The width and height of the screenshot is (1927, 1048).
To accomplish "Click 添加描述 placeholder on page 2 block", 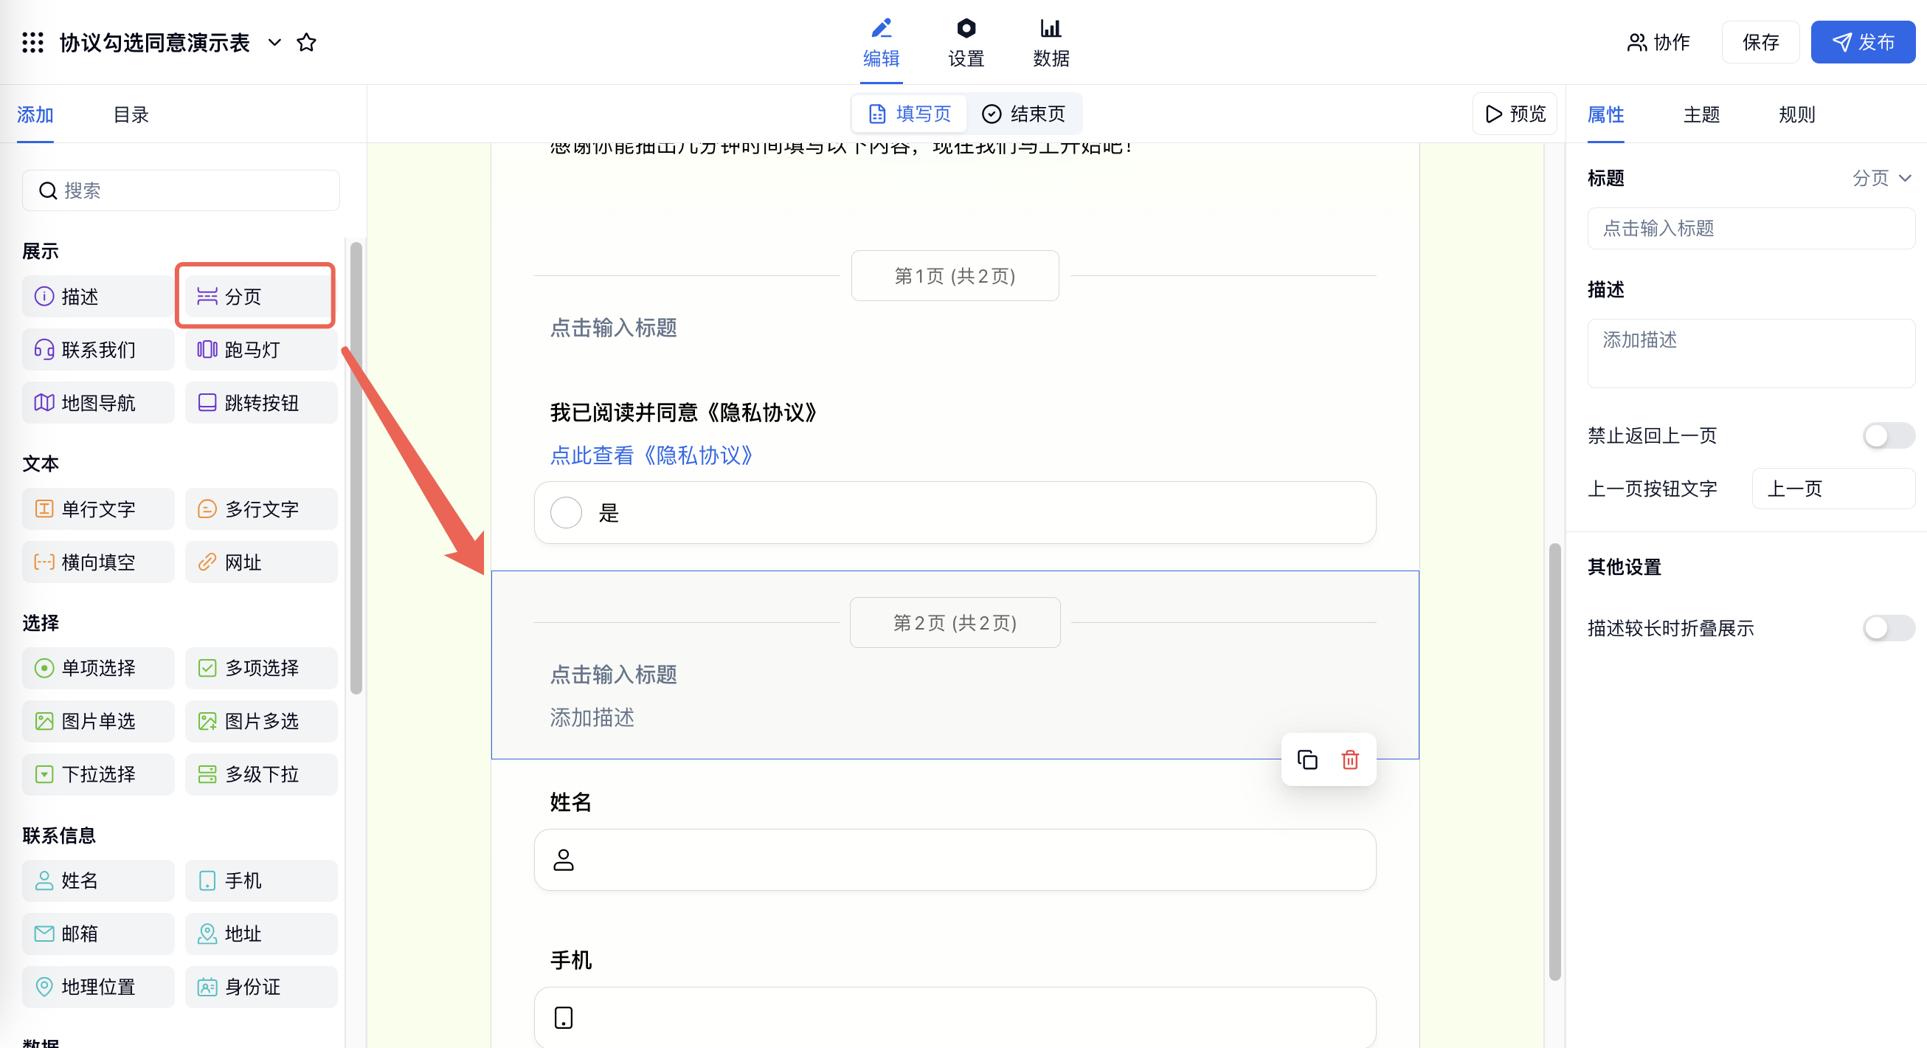I will tap(592, 718).
